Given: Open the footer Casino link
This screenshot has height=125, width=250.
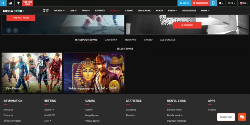Looking at the screenshot, I should coord(89,109).
